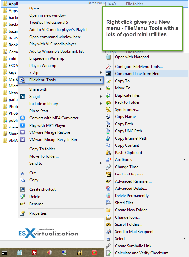Choose VMware Mirage Recycle Bin
This screenshot has height=257, width=189.
(x=53, y=140)
